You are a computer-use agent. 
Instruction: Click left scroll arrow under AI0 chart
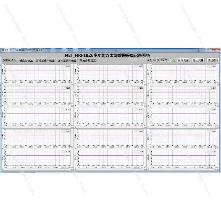tap(2, 84)
